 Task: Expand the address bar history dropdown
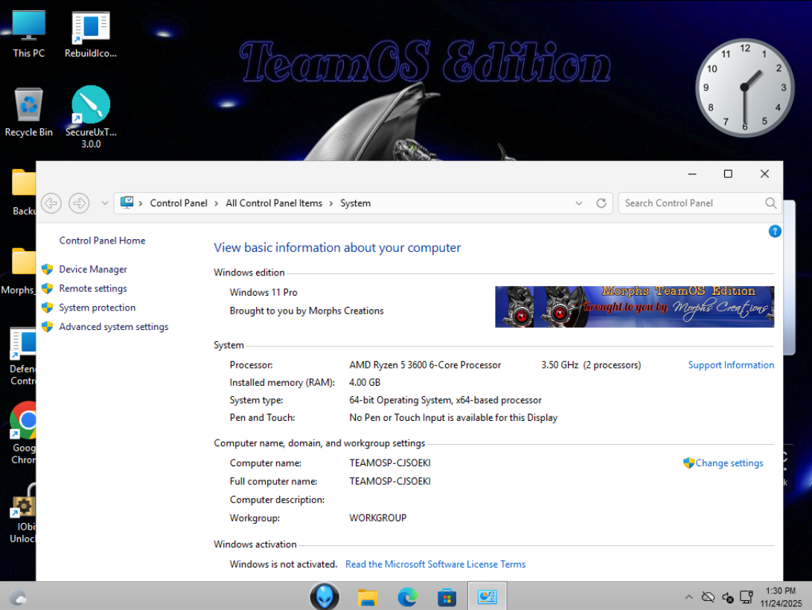point(579,203)
